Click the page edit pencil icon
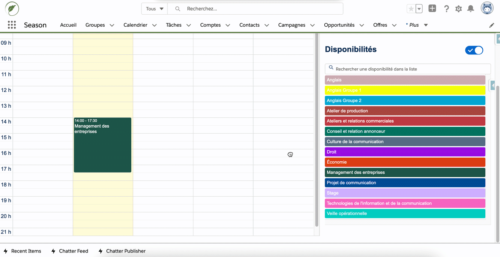The image size is (500, 257). 492,25
